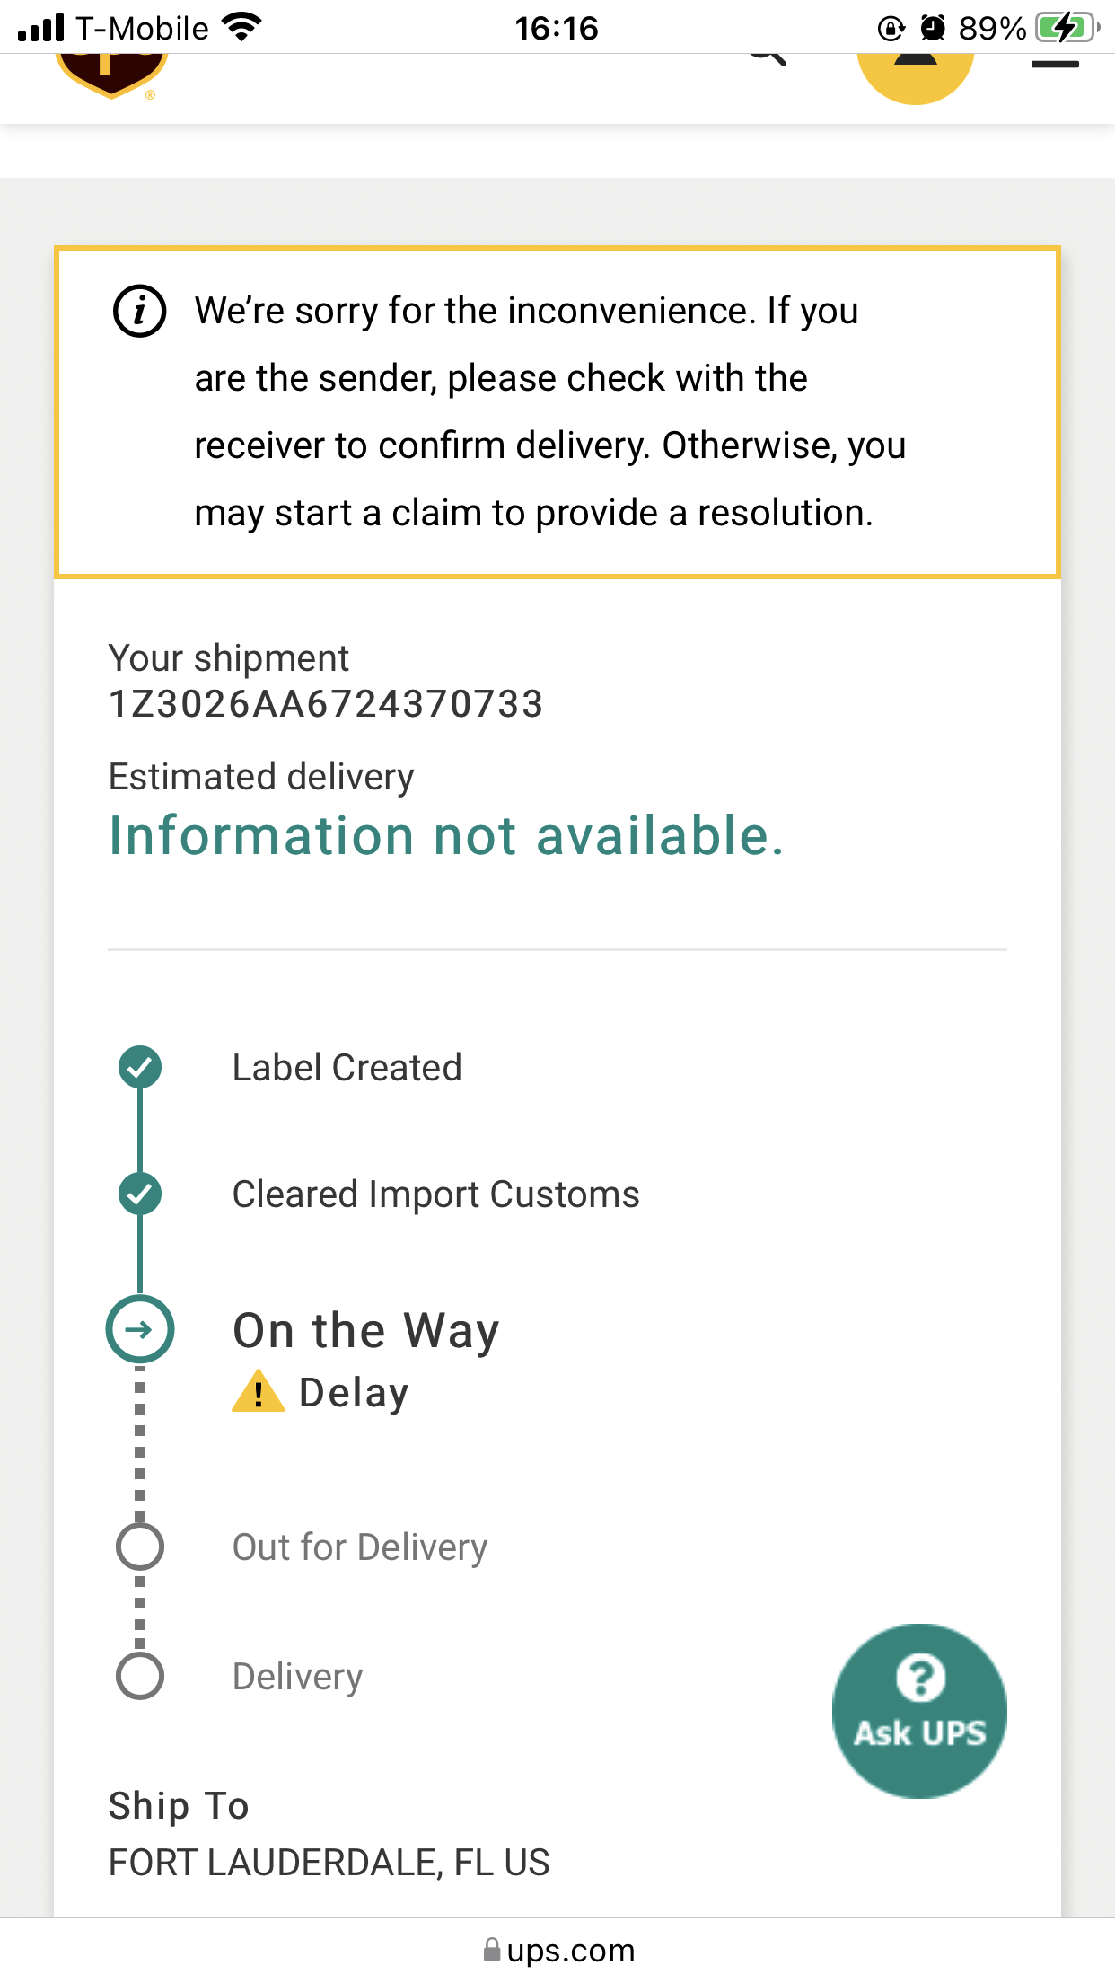Open the hamburger menu
Viewport: 1115px width, 1983px height.
pyautogui.click(x=1055, y=65)
